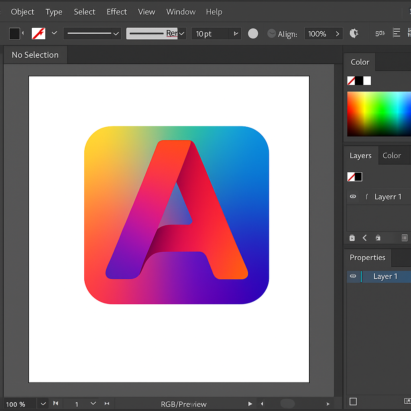The width and height of the screenshot is (411, 411).
Task: Click the No Selection label above the canvas
Action: pyautogui.click(x=35, y=55)
